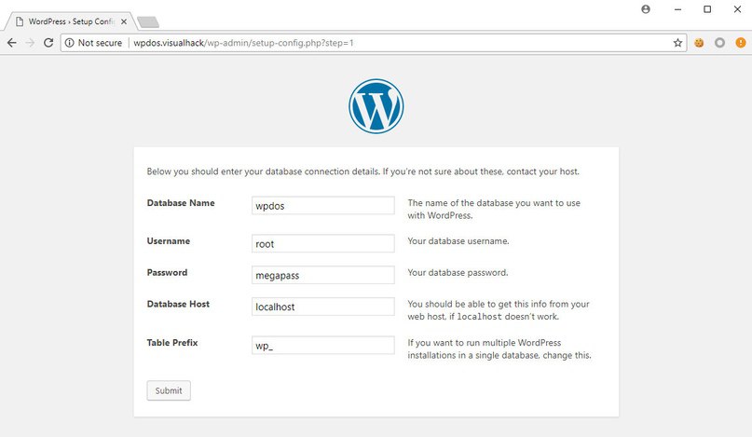
Task: Submit the database connection form
Action: click(169, 390)
